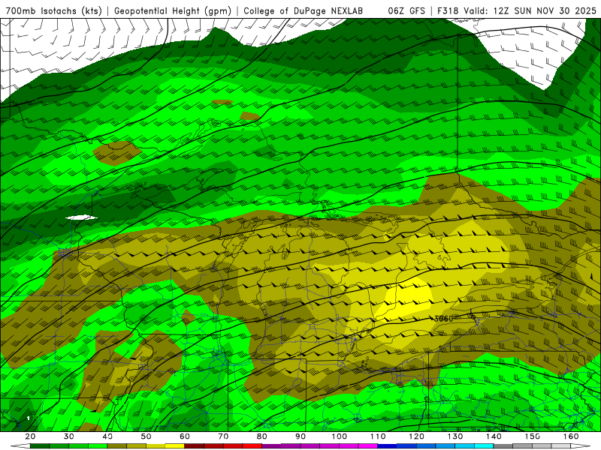Click the '70' legend scale value
Image resolution: width=601 pixels, height=450 pixels.
click(223, 436)
